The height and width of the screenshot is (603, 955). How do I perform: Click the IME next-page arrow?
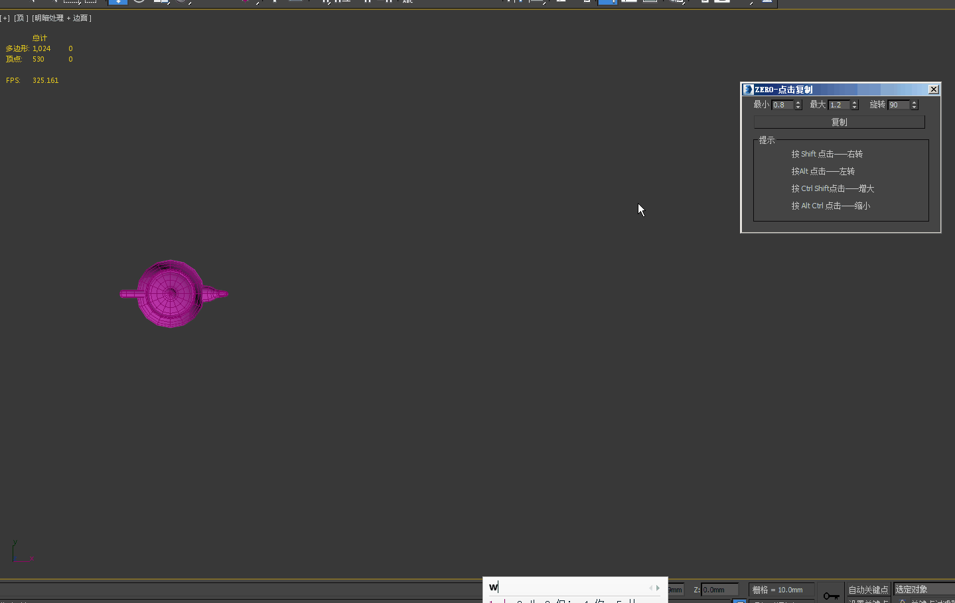658,588
